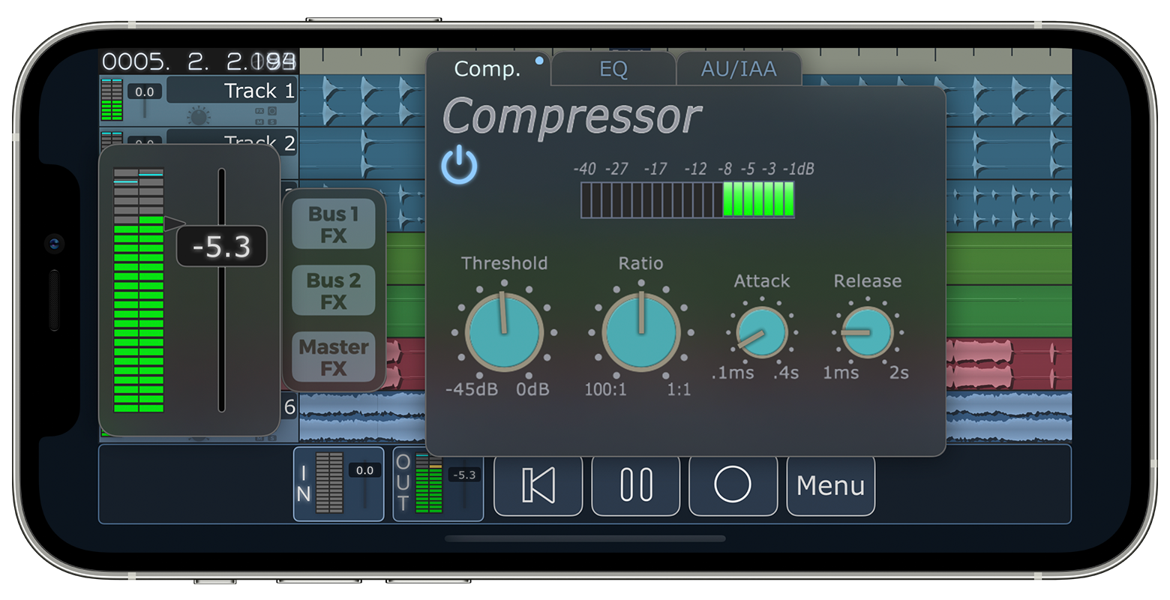Switch to the AU/IAA tab
Viewport: 1170px width, 600px height.
pyautogui.click(x=738, y=70)
